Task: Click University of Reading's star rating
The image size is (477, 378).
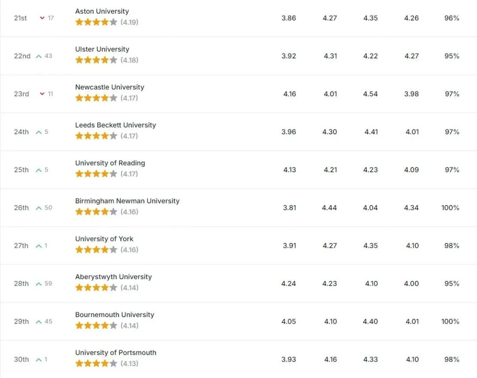Action: point(96,174)
